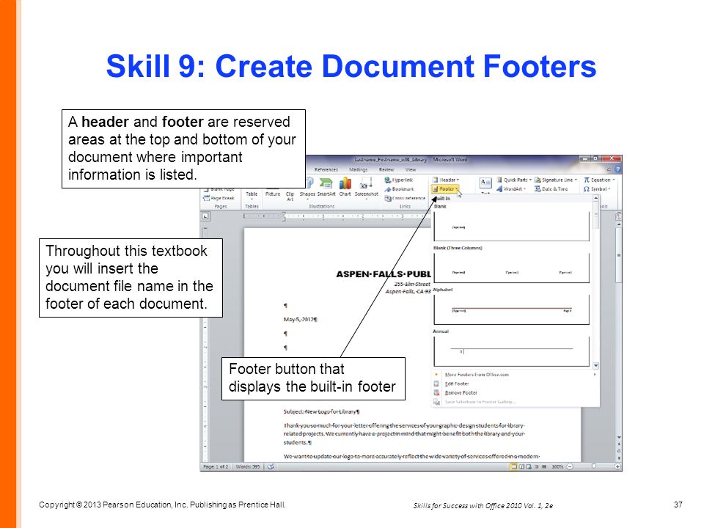
Task: Click the Next Page browse arrow
Action: [619, 458]
